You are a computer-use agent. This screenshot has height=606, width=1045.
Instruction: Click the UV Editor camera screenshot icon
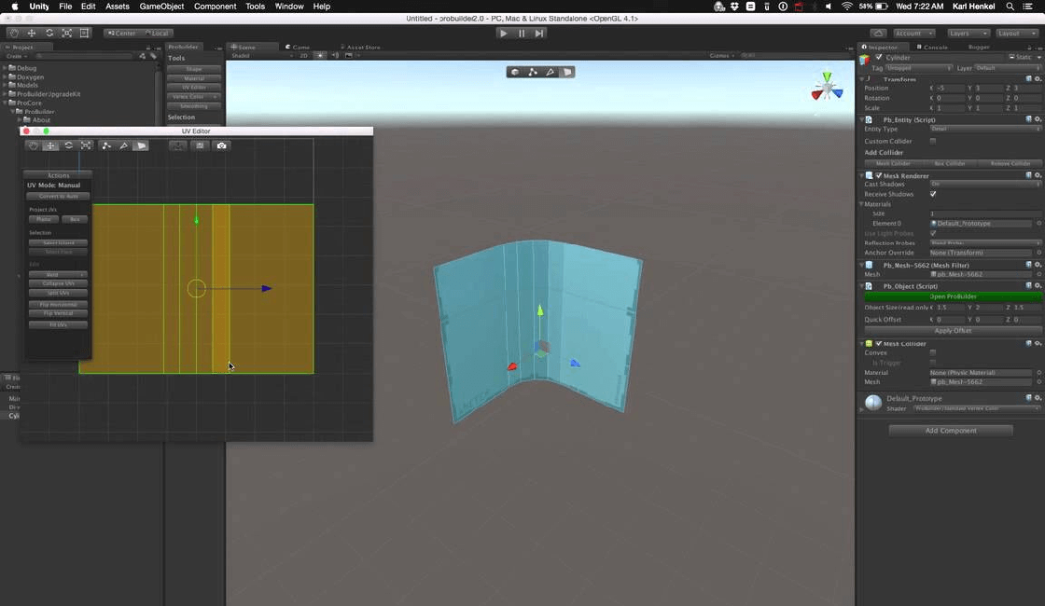222,145
